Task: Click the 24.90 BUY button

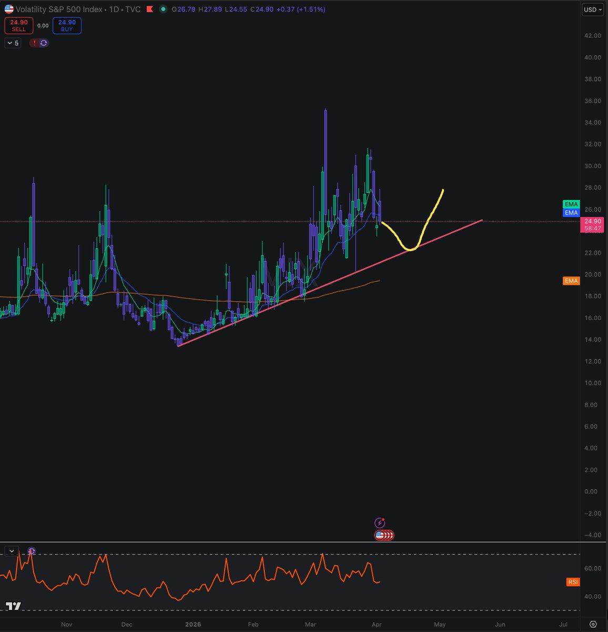Action: [x=67, y=25]
